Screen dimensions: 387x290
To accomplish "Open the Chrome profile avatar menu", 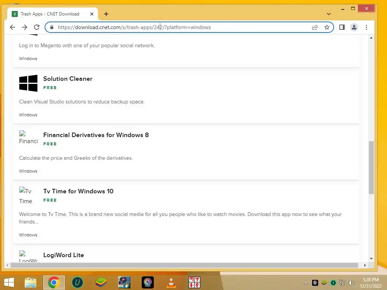I will tap(354, 27).
